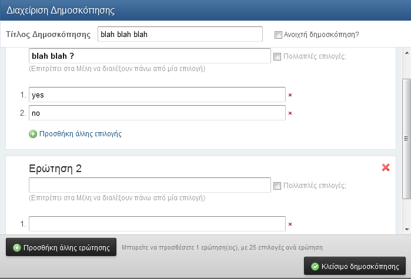The height and width of the screenshot is (279, 411).
Task: Click the Προσθήκη άλλης ερώτησης button
Action: pyautogui.click(x=61, y=247)
